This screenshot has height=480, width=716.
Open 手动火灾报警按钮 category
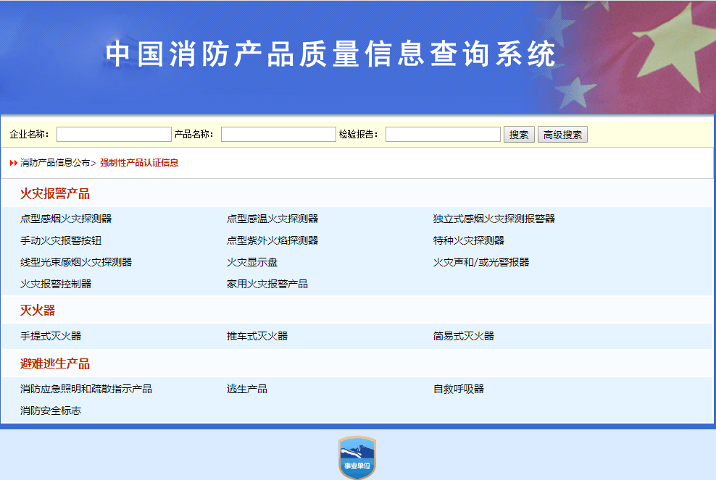pyautogui.click(x=62, y=240)
